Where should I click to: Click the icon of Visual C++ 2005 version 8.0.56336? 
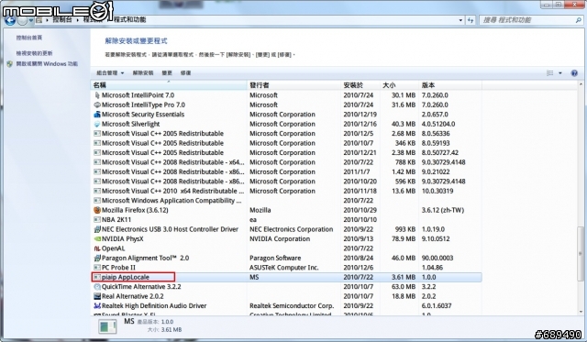point(97,134)
